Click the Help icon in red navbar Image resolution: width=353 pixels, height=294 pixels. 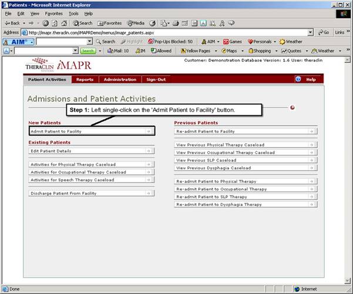298,79
